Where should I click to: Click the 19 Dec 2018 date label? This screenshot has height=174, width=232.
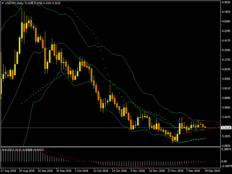(213, 171)
